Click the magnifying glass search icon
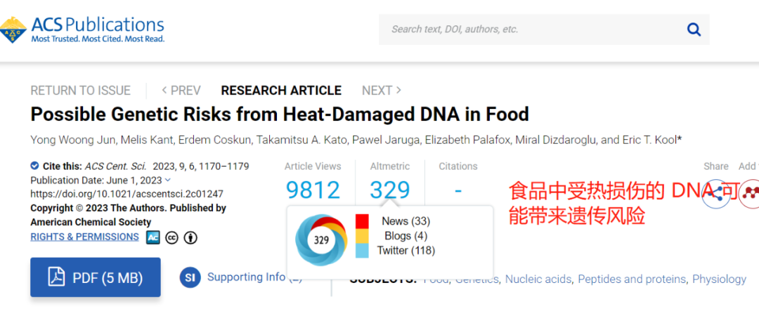 coord(694,29)
